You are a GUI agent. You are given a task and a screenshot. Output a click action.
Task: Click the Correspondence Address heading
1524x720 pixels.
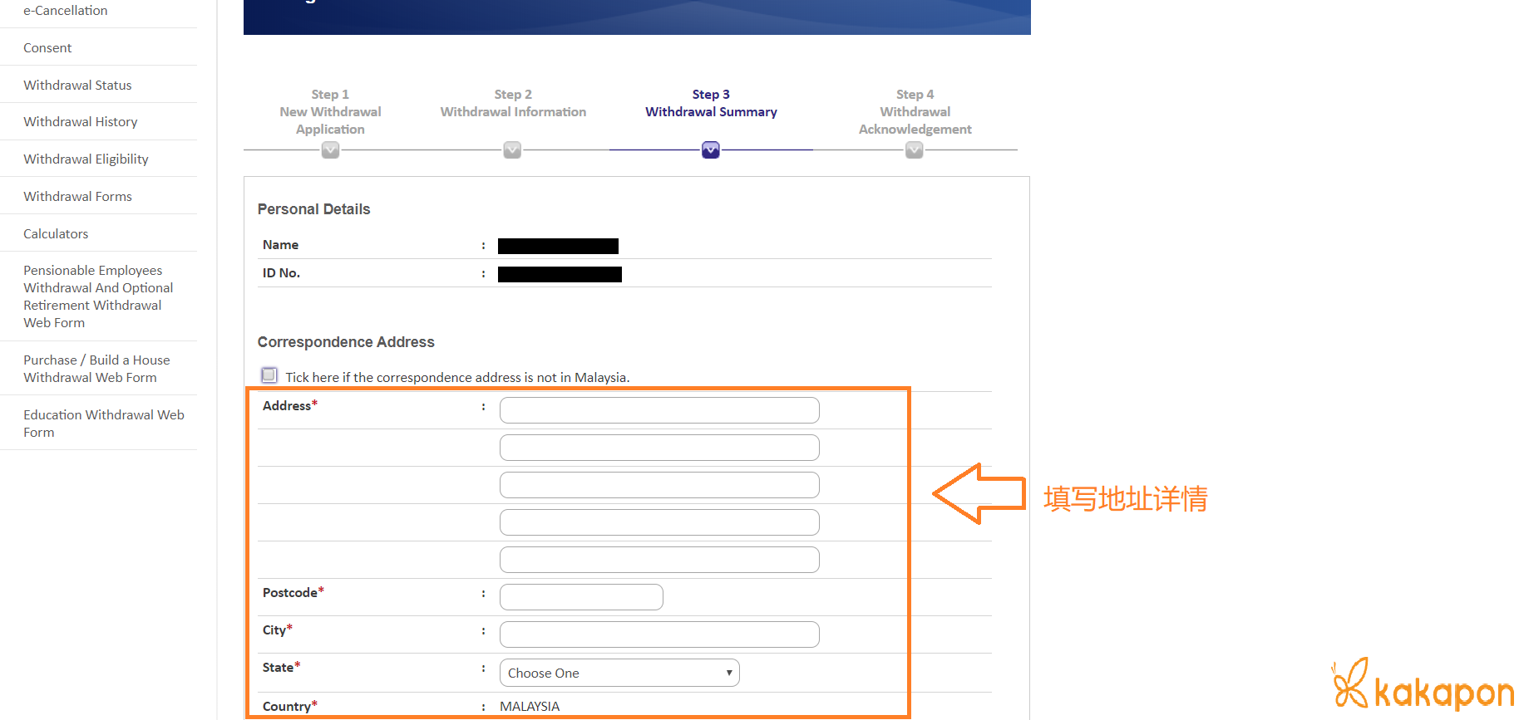click(346, 342)
